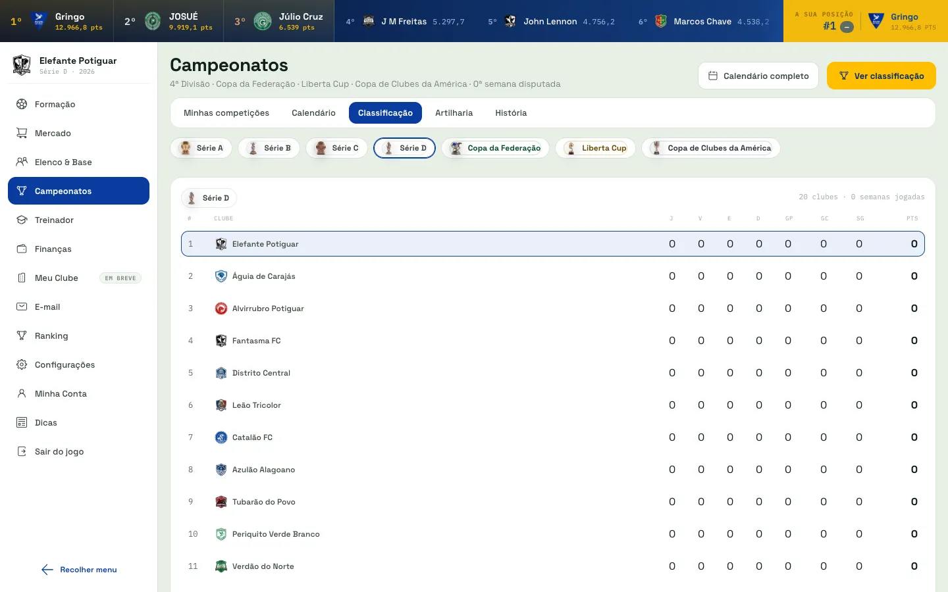Click Alvirrubro Potiguar club crest
Viewport: 948px width, 592px height.
pyautogui.click(x=221, y=308)
